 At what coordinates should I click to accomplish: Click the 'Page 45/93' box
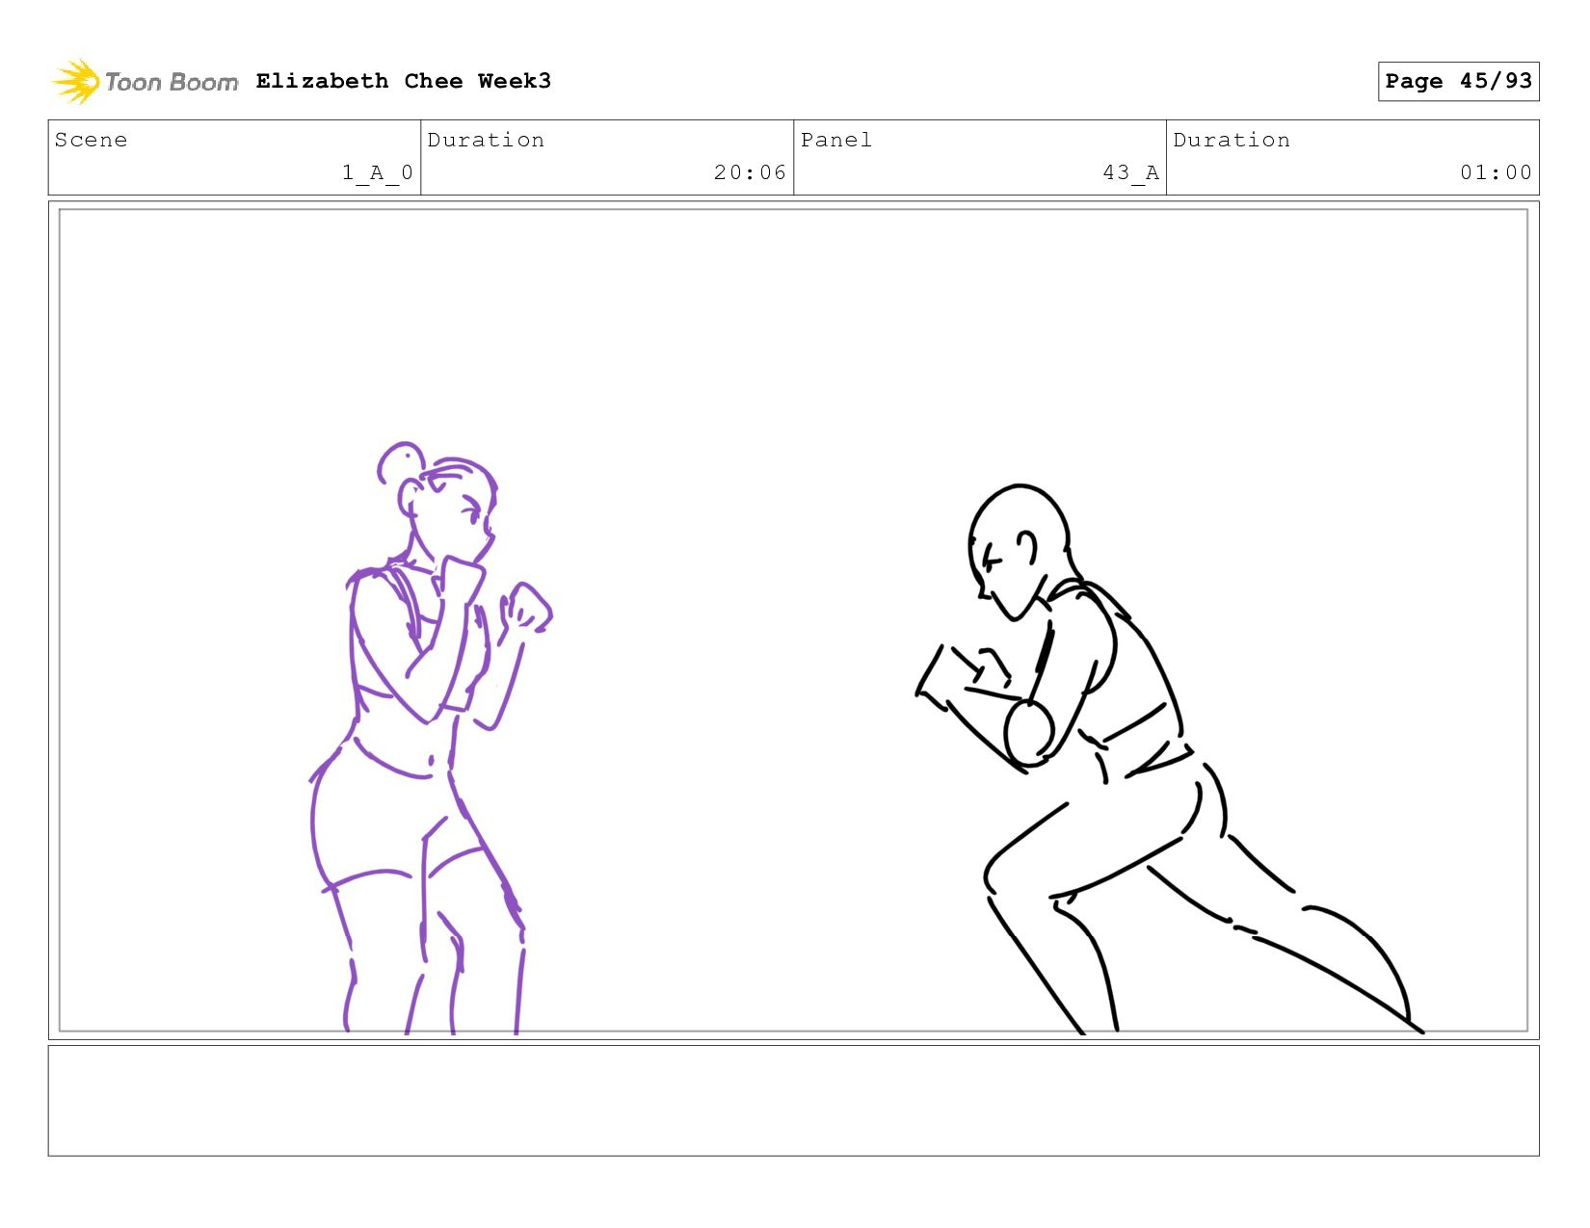coord(1458,81)
